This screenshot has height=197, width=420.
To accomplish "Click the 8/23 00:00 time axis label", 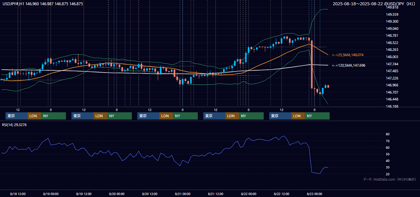I will (x=314, y=194).
